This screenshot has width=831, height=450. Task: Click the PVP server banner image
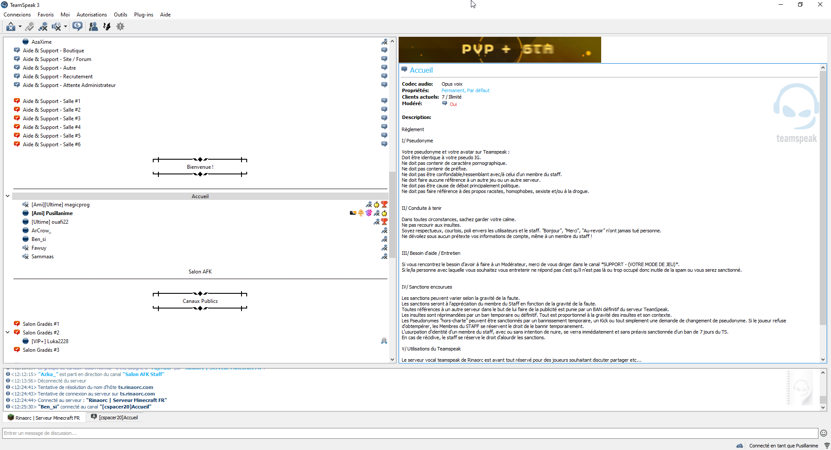(x=500, y=50)
